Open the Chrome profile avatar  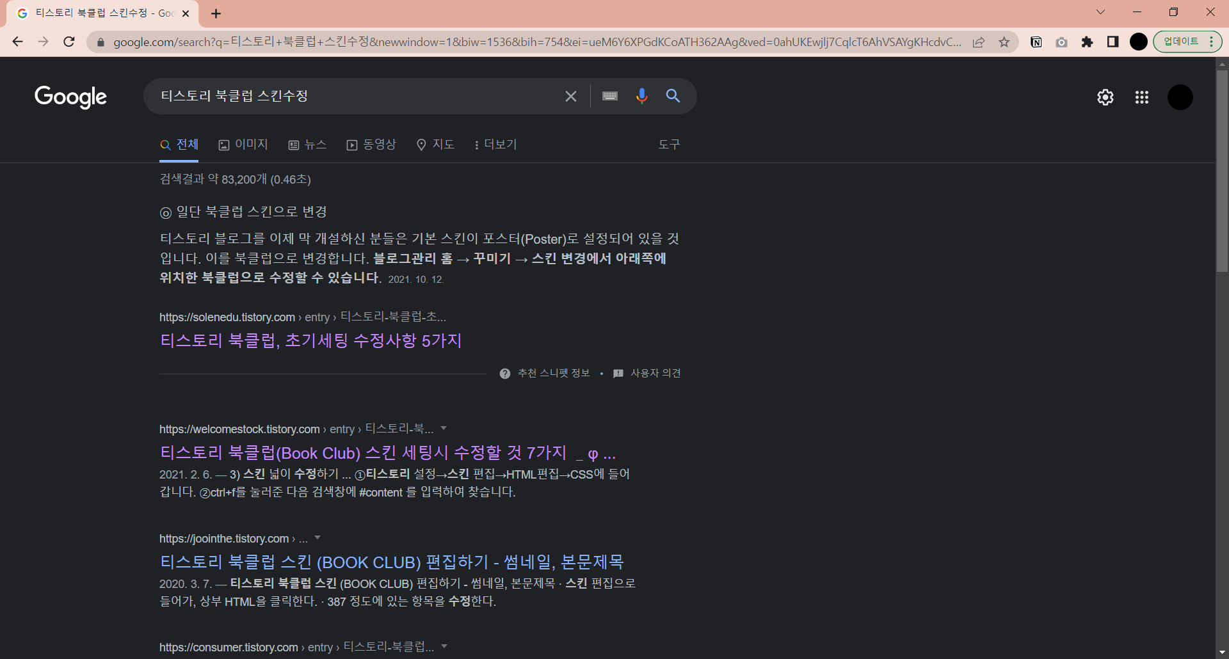point(1139,42)
